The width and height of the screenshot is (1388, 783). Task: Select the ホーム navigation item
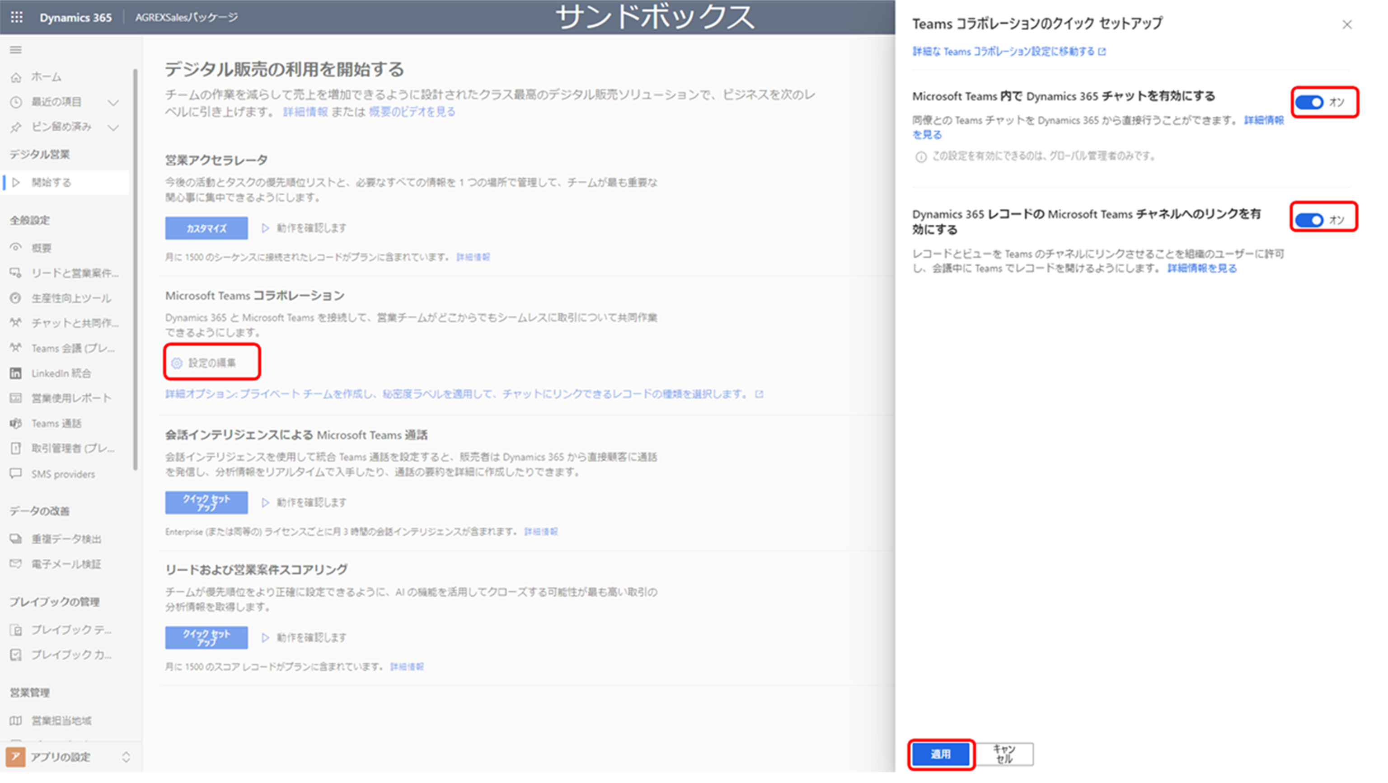tap(65, 77)
